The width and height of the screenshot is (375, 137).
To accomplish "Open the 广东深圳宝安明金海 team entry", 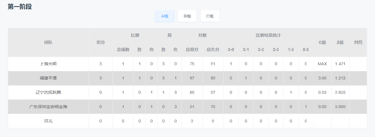I will pos(48,107).
